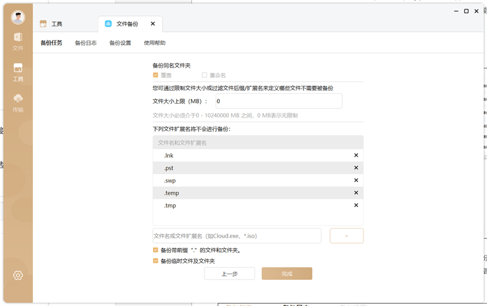Open the 备份任务 menu
The width and height of the screenshot is (487, 306).
[52, 43]
